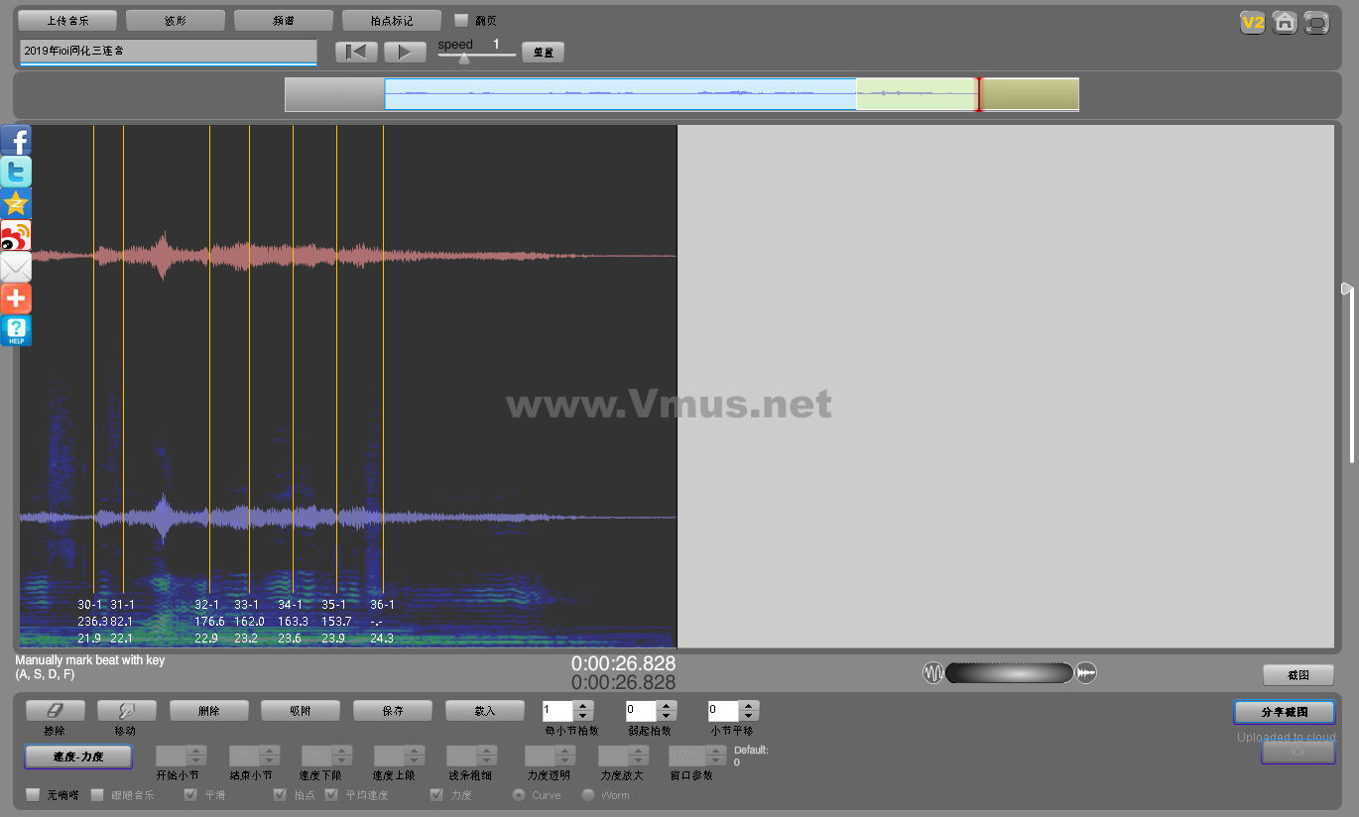Toggle the fullscreen icon at top right
Image resolution: width=1359 pixels, height=817 pixels.
coord(1316,22)
